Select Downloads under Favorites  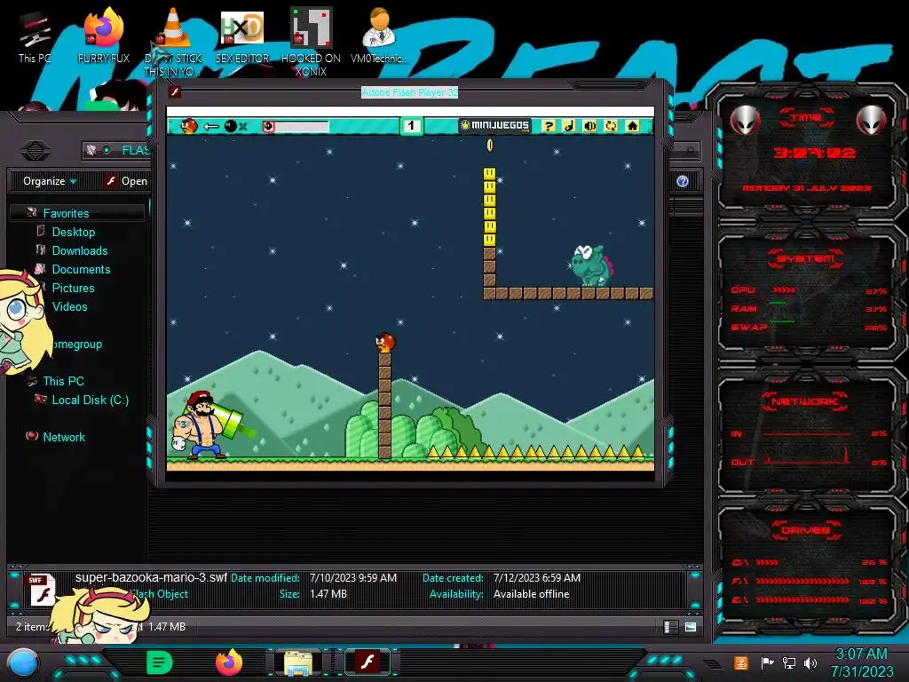pos(79,250)
